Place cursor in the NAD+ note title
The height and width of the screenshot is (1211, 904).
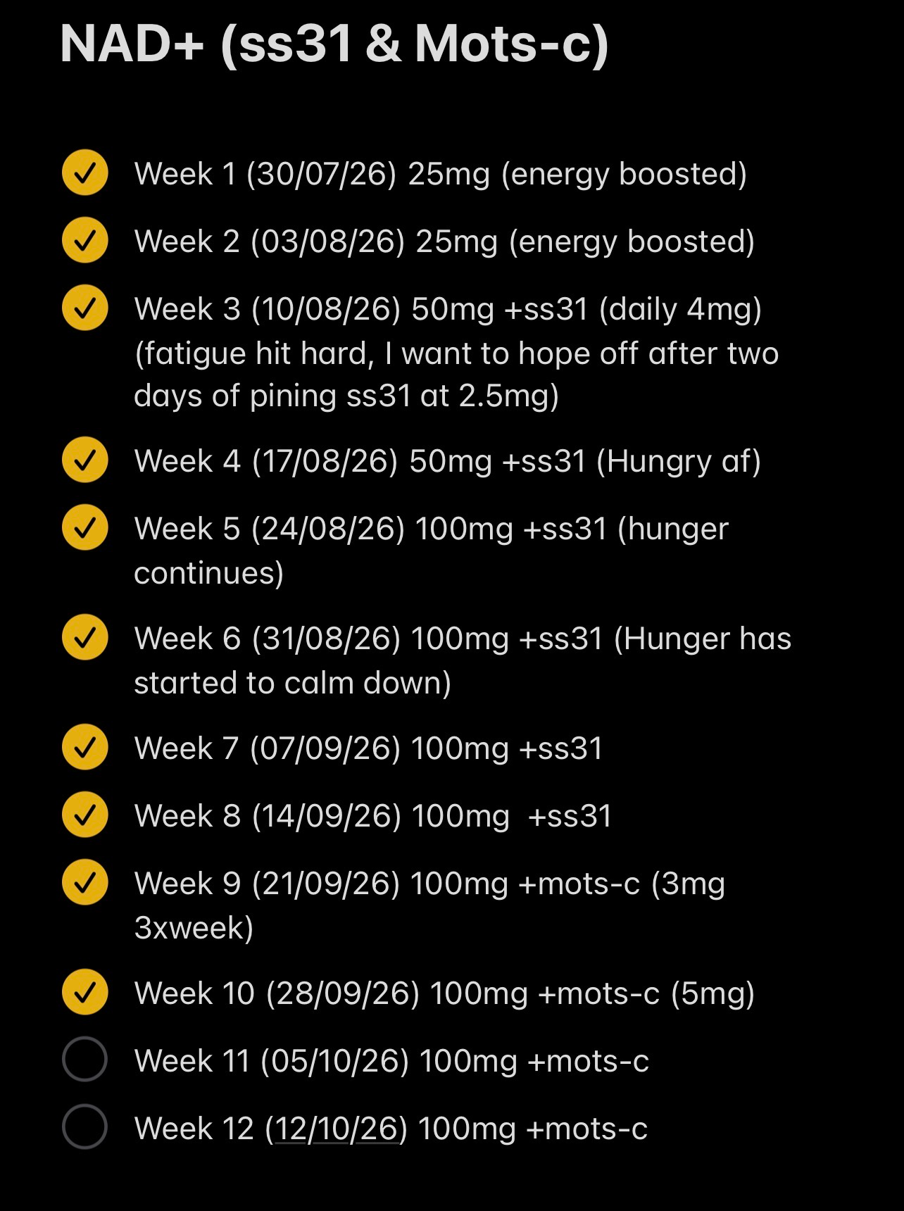click(334, 44)
